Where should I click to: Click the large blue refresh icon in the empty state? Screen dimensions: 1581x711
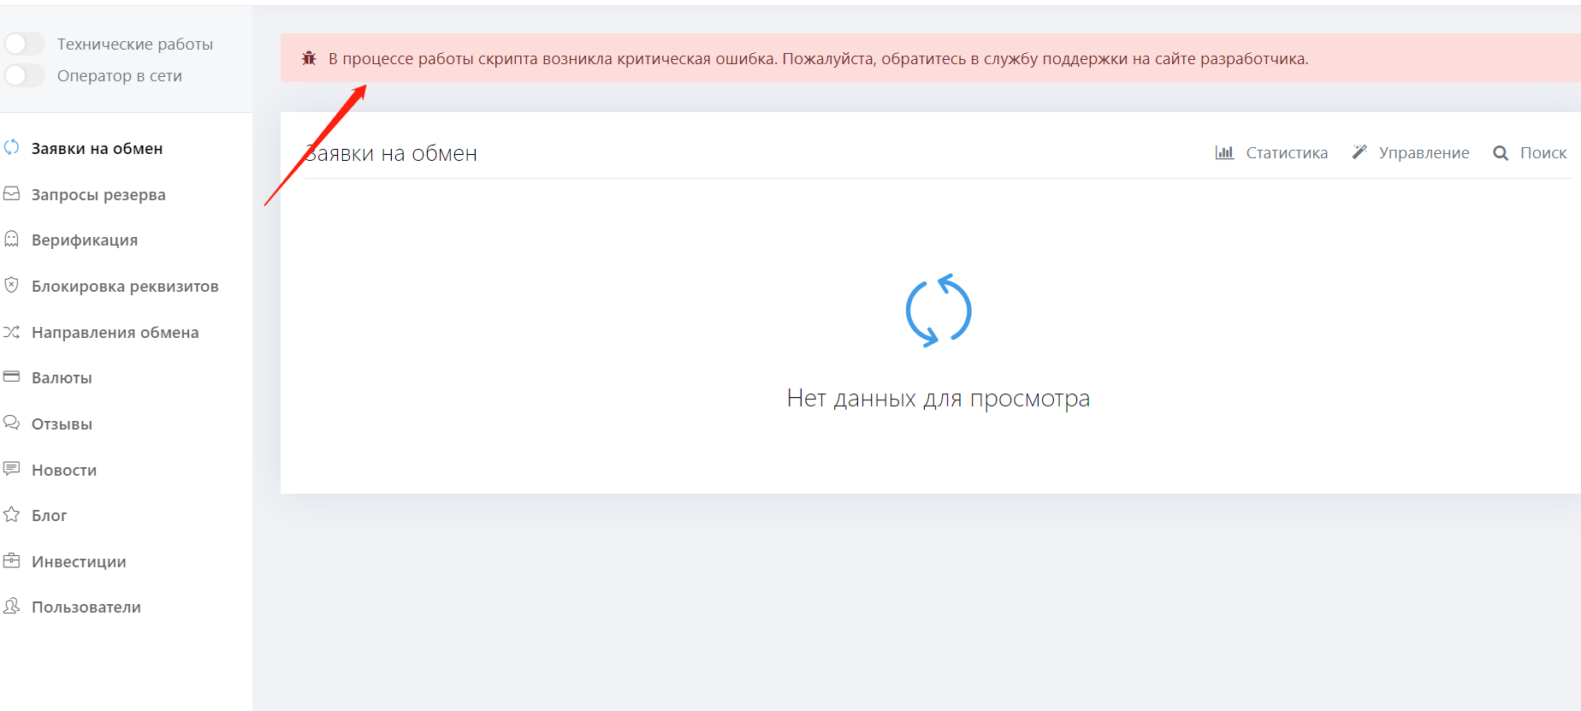click(939, 311)
